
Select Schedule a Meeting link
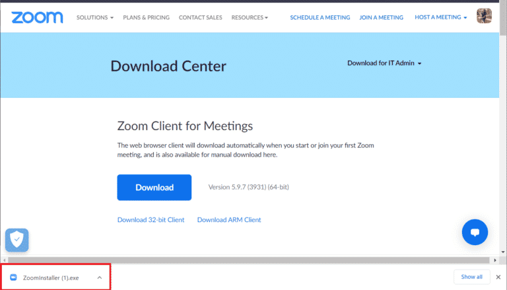(x=320, y=17)
